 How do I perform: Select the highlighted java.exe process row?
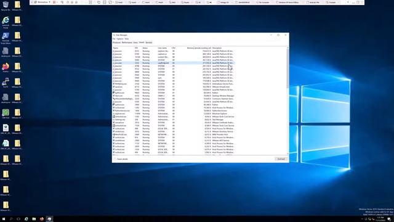[x=174, y=63]
